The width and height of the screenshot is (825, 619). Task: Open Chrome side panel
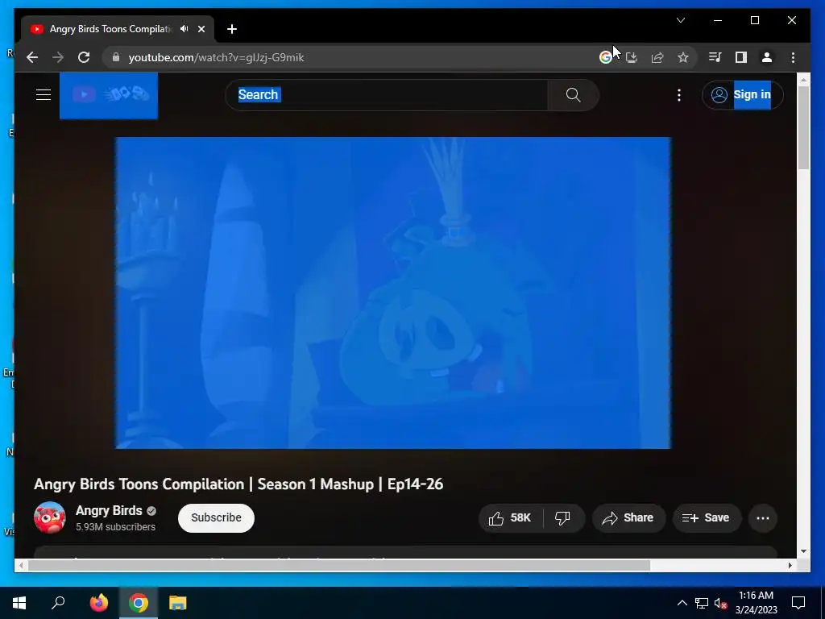[x=741, y=57]
